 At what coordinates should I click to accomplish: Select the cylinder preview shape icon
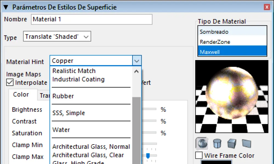click(217, 143)
